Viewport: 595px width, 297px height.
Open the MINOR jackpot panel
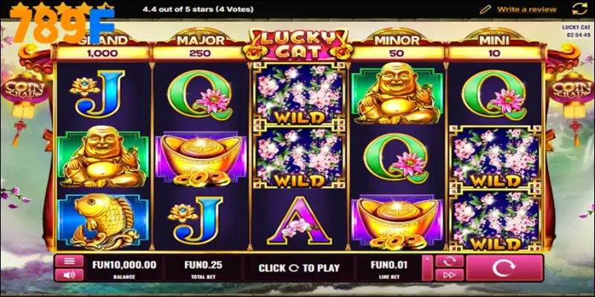point(397,46)
